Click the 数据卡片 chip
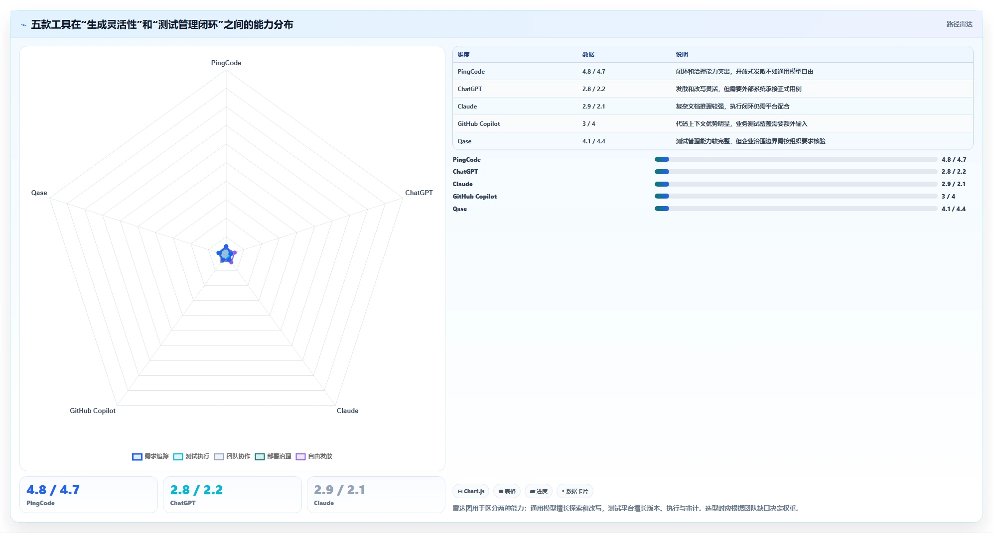 tap(575, 491)
